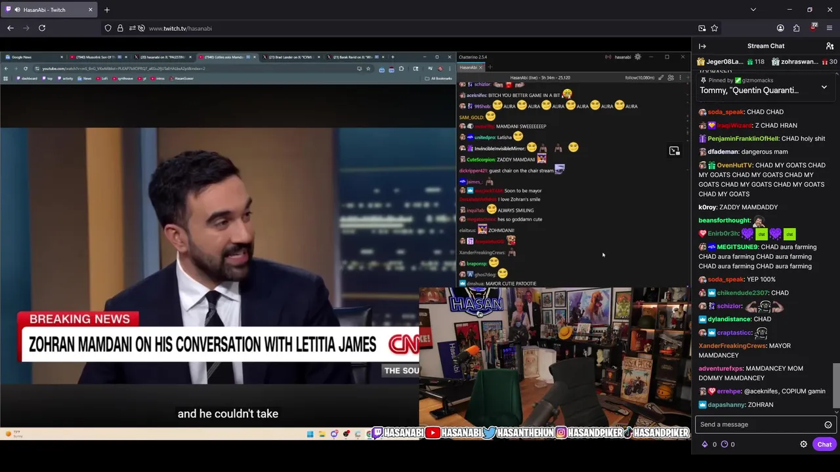Screen dimensions: 840x472
Task: Toggle the video picture-in-picture overlay button
Action: tap(674, 151)
